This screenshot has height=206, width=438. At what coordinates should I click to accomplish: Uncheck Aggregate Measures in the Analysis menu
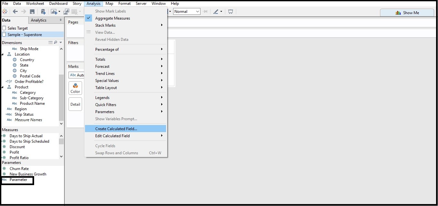(x=112, y=18)
